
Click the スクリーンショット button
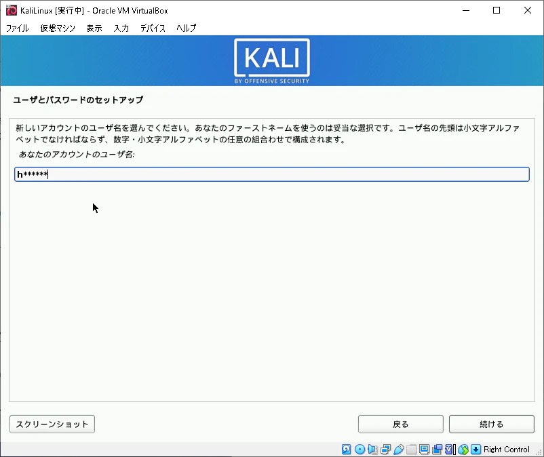52,424
